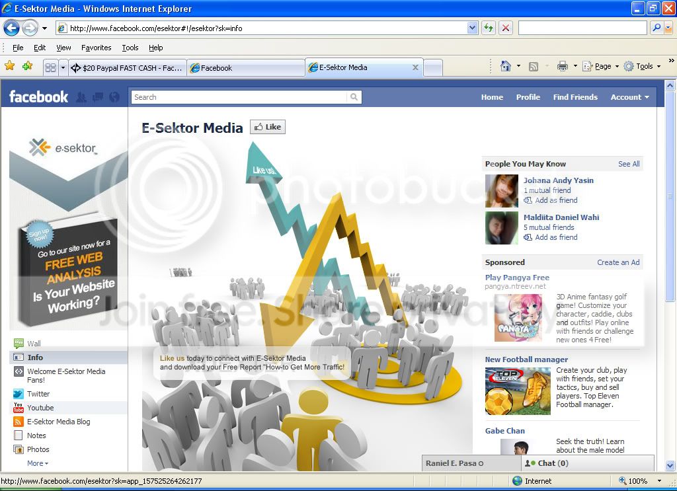The width and height of the screenshot is (677, 491).
Task: Open the Play Pangya Free ad
Action: pyautogui.click(x=517, y=278)
